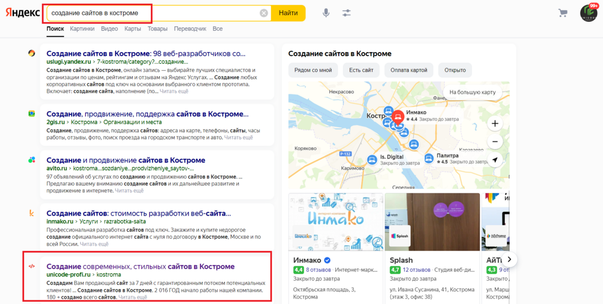Toggle the Есть сайт filter

click(x=361, y=70)
